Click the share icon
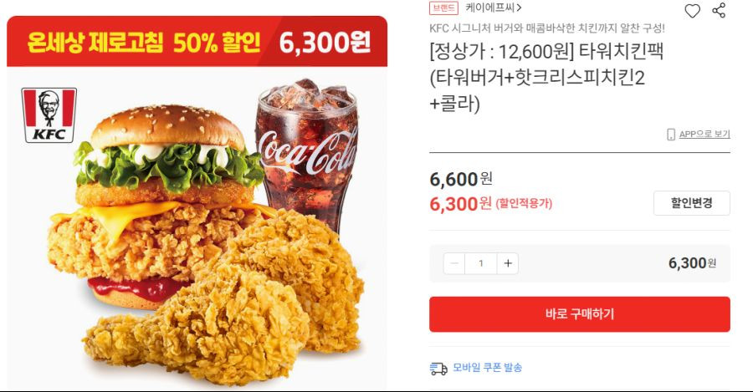Viewport: 753px width, 392px height. (x=719, y=10)
